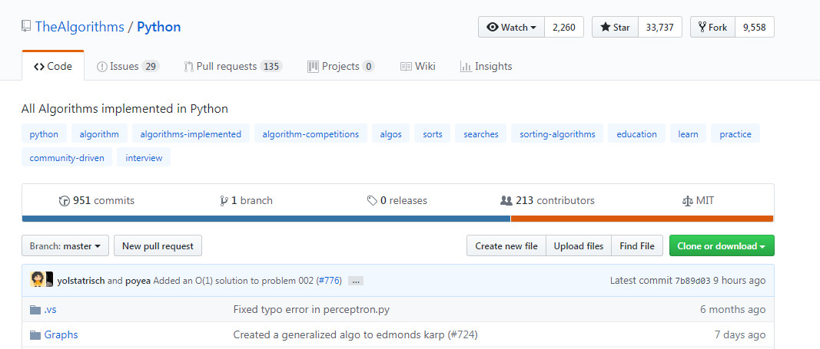Star the repository
Viewport: 820px width, 349px height.
[x=615, y=27]
